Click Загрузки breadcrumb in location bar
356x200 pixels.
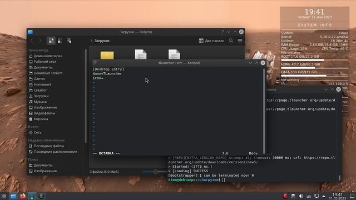click(x=102, y=41)
